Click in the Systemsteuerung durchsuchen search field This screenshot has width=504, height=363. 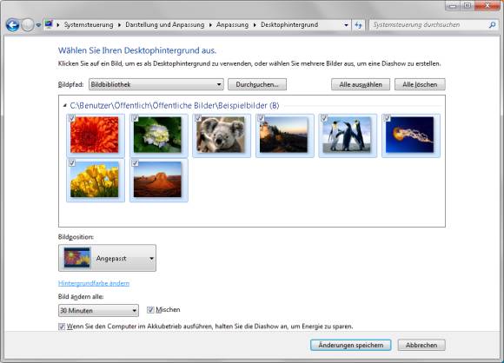[429, 24]
